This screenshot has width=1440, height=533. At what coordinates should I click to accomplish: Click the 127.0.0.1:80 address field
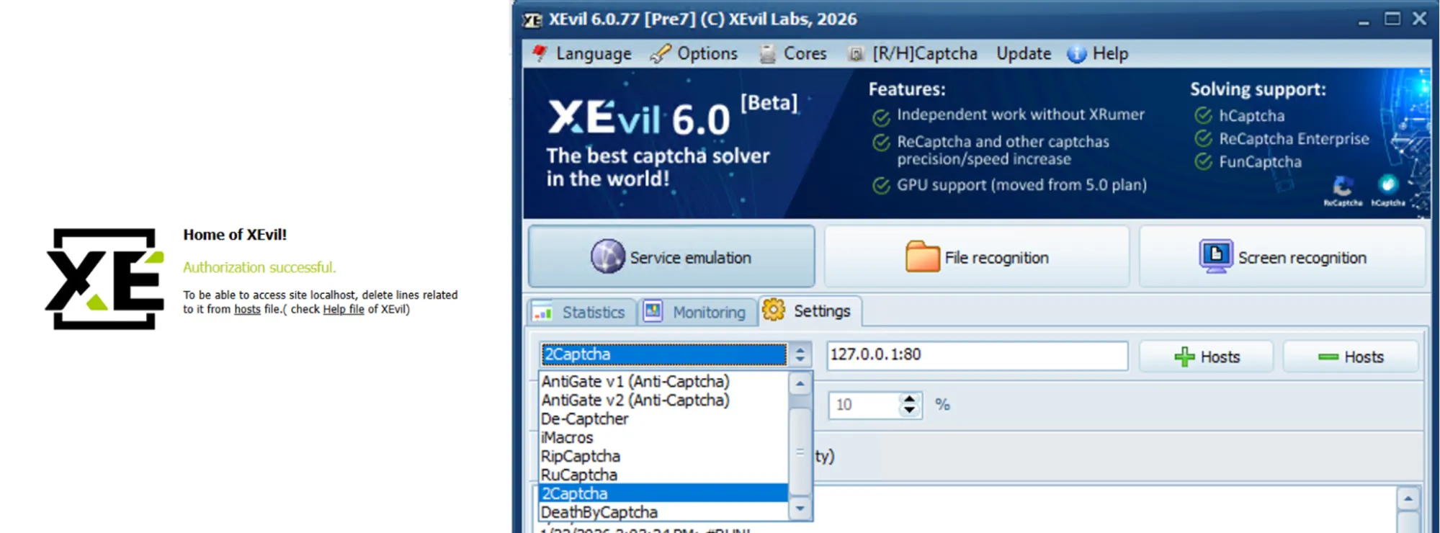pos(977,355)
